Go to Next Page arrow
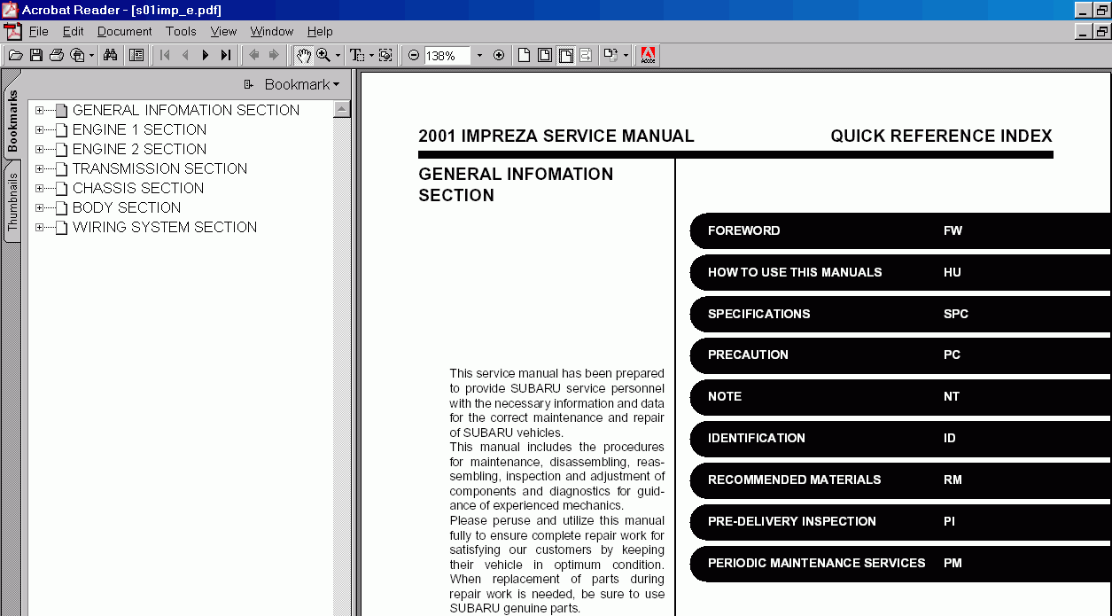The height and width of the screenshot is (616, 1112). 206,55
